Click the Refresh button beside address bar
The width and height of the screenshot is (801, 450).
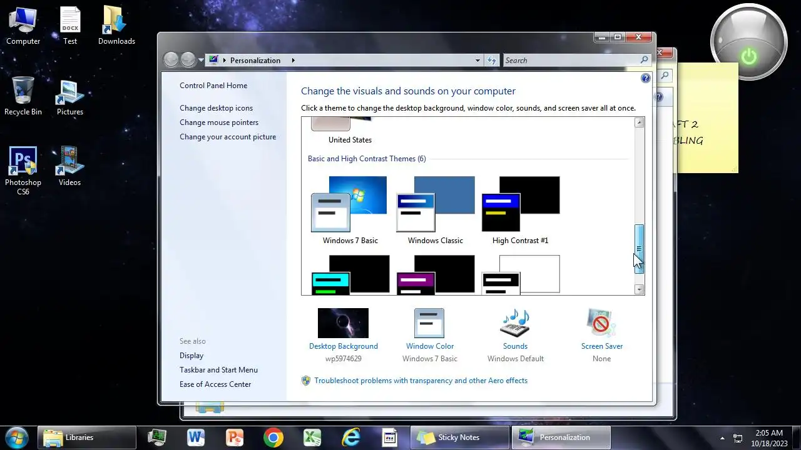492,61
